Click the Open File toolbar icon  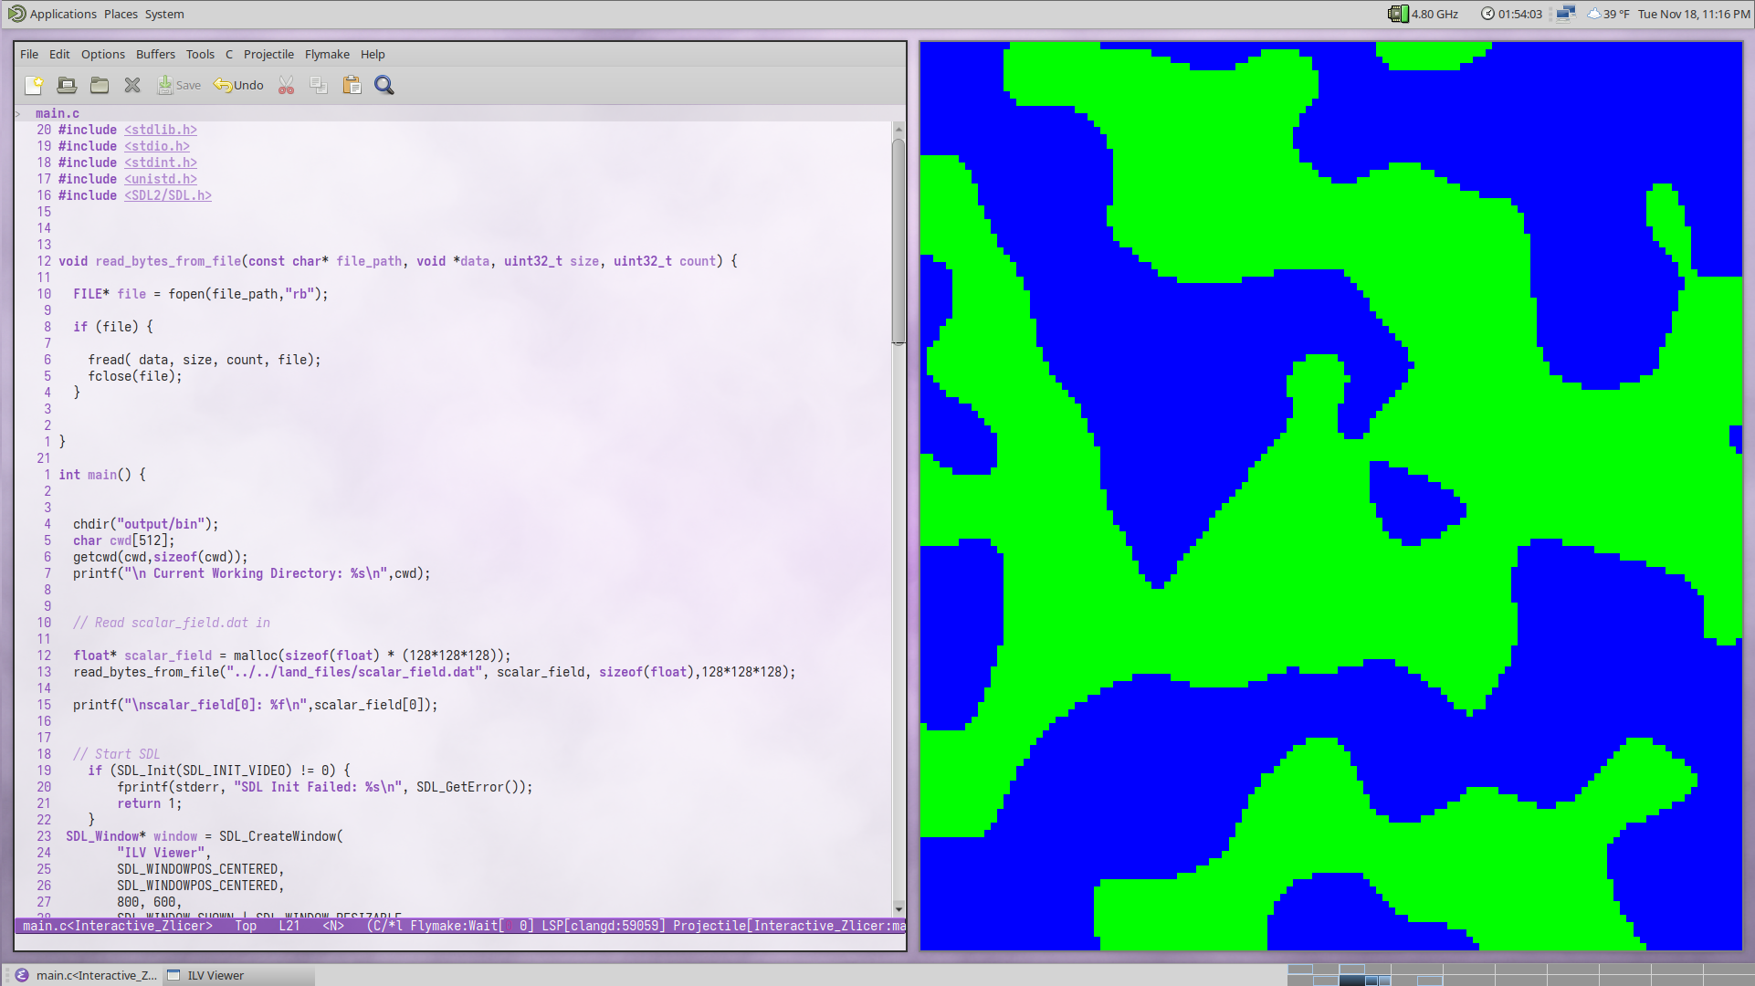[67, 85]
